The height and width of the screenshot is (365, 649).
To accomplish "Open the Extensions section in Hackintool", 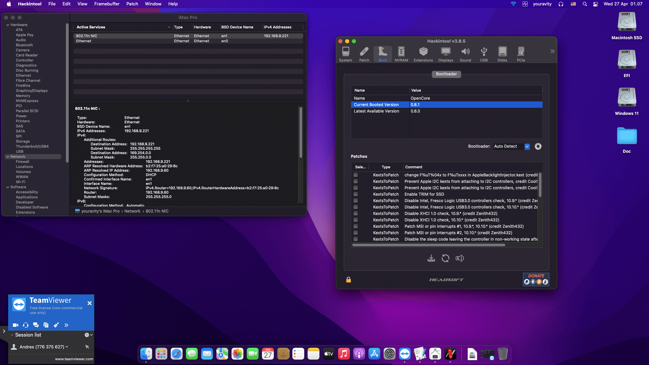I will pyautogui.click(x=423, y=54).
